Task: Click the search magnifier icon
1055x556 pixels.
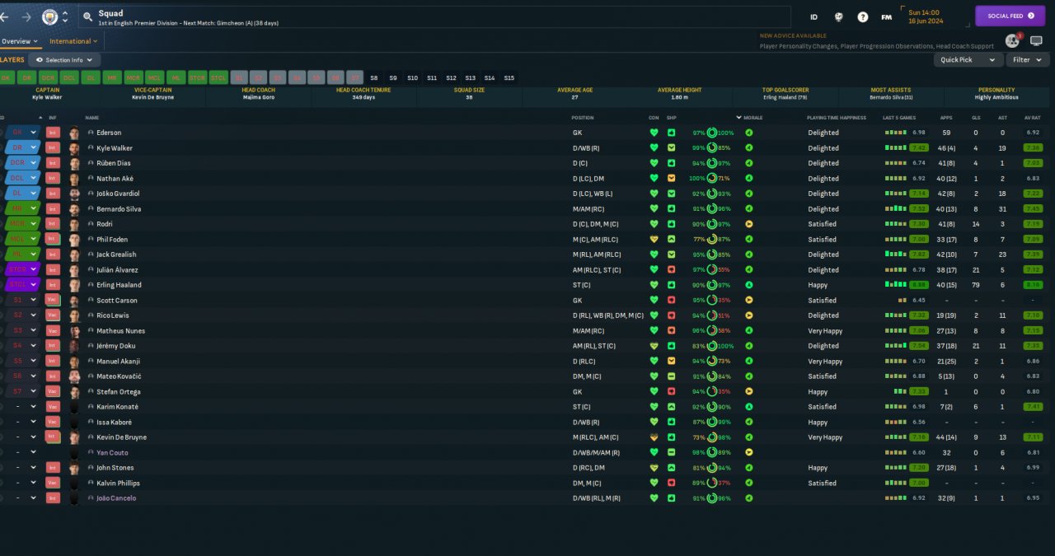Action: [88, 16]
